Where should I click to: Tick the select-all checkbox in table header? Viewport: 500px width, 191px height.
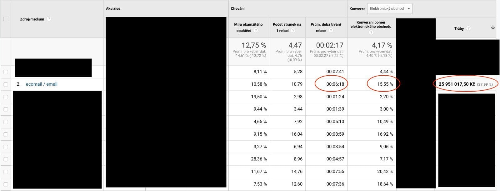pos(6,19)
